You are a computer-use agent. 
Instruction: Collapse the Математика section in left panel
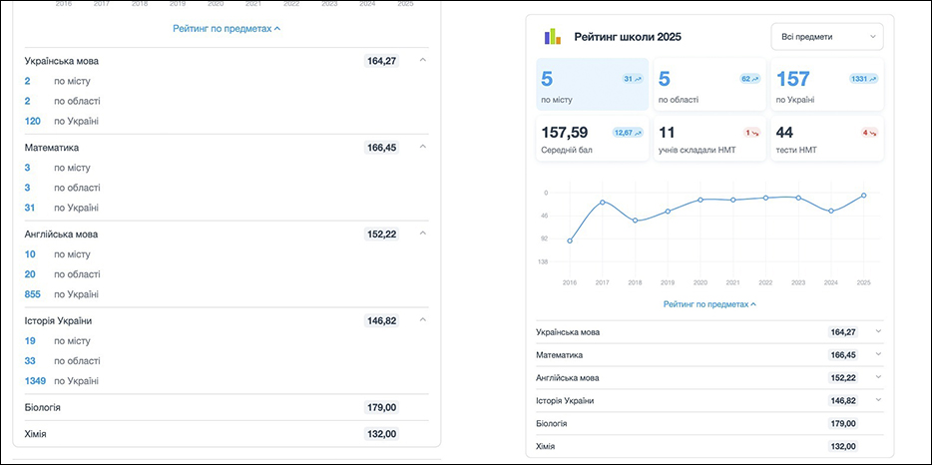pos(423,148)
